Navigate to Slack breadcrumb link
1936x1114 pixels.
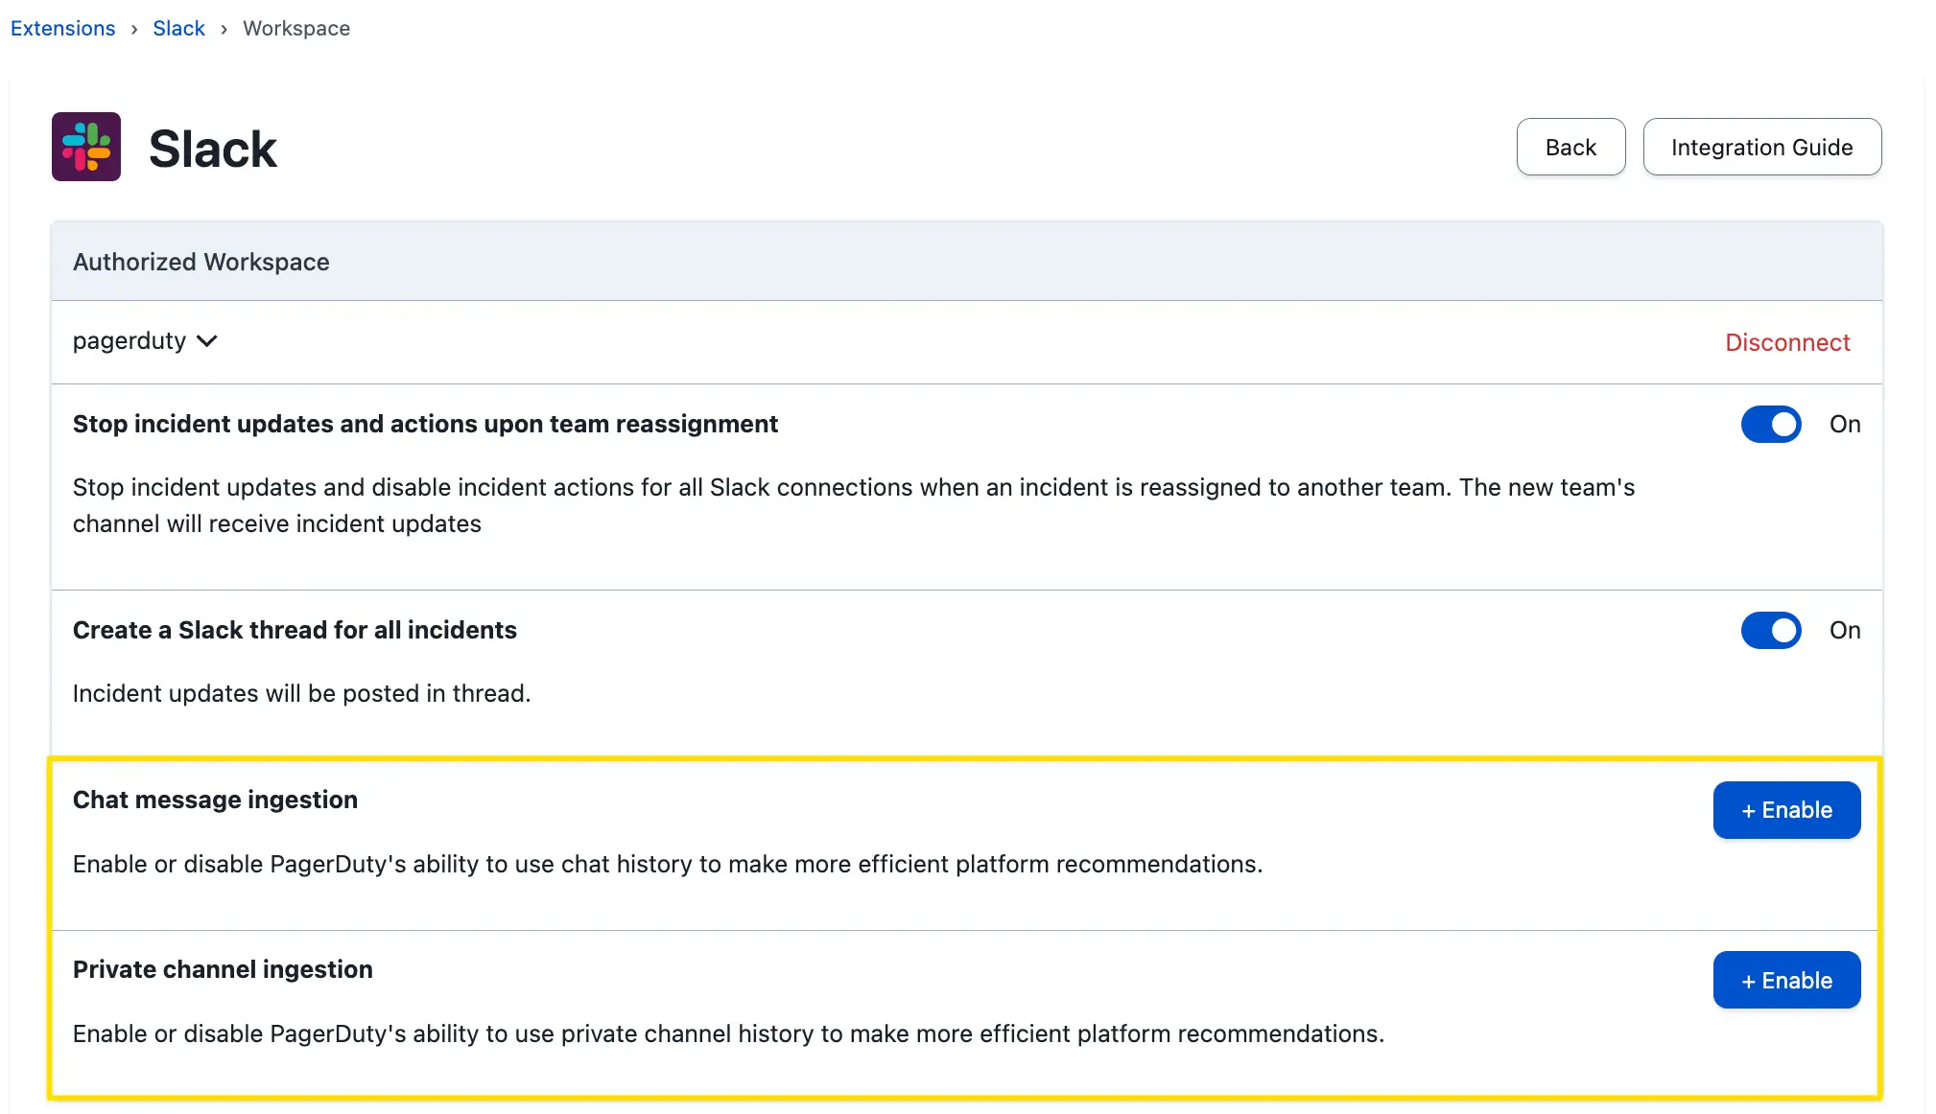coord(178,28)
